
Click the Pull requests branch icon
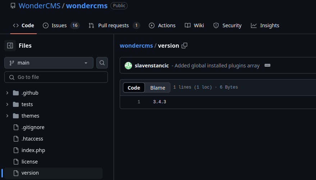point(91,25)
